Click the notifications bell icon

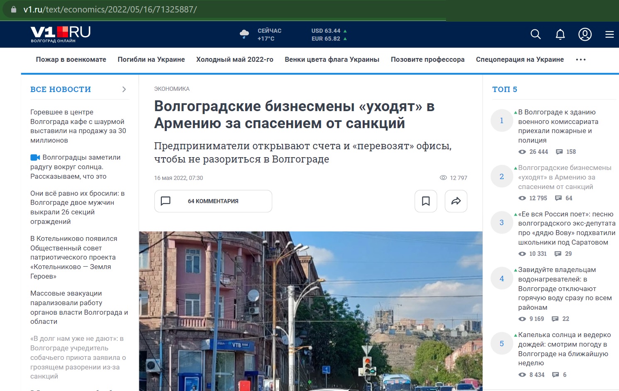click(560, 34)
